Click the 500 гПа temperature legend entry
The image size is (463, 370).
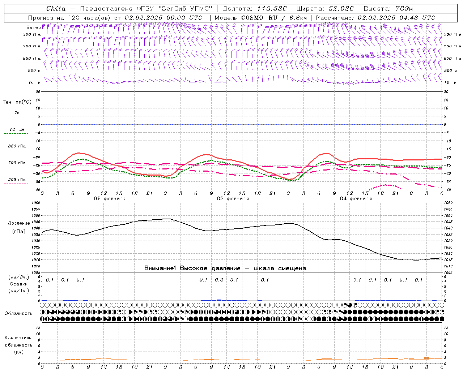coord(17,179)
